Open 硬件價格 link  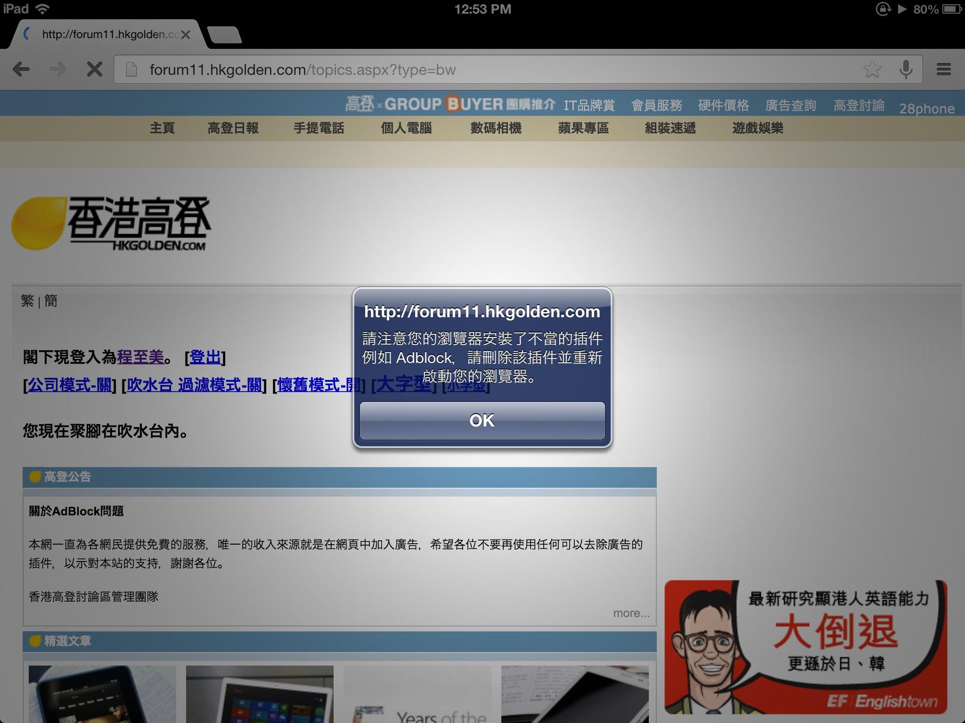[723, 105]
